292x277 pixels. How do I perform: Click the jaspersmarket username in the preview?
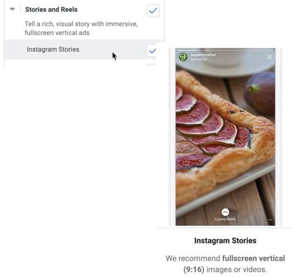coord(203,55)
